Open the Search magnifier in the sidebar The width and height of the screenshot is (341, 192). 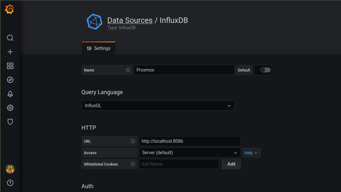10,38
